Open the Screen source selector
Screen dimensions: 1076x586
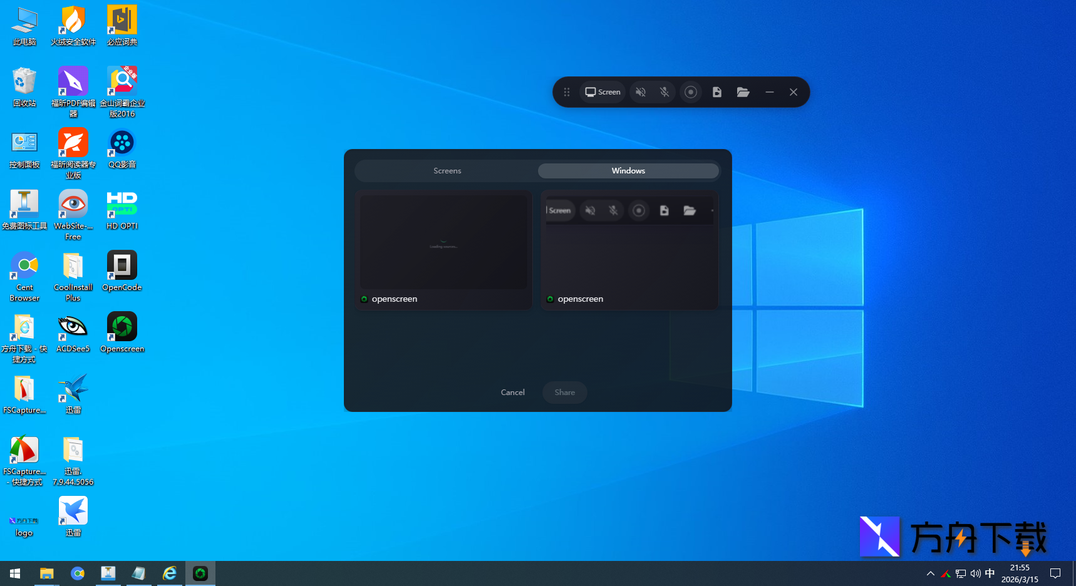603,92
